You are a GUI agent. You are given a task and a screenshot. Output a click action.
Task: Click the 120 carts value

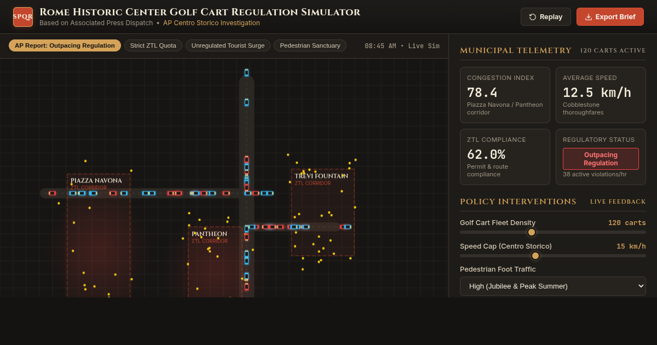[627, 223]
